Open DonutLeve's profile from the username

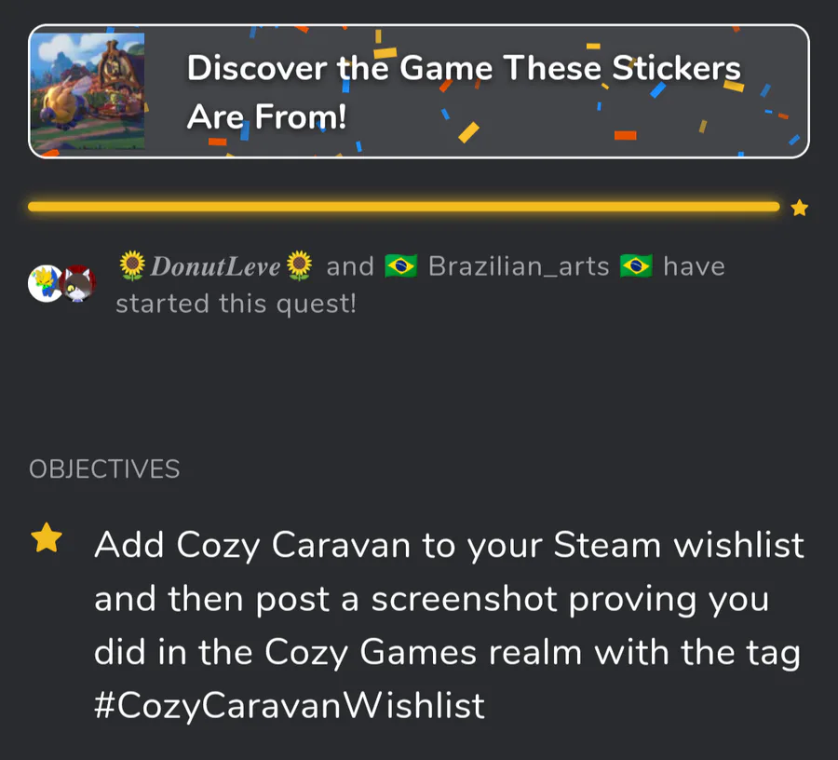(x=215, y=266)
